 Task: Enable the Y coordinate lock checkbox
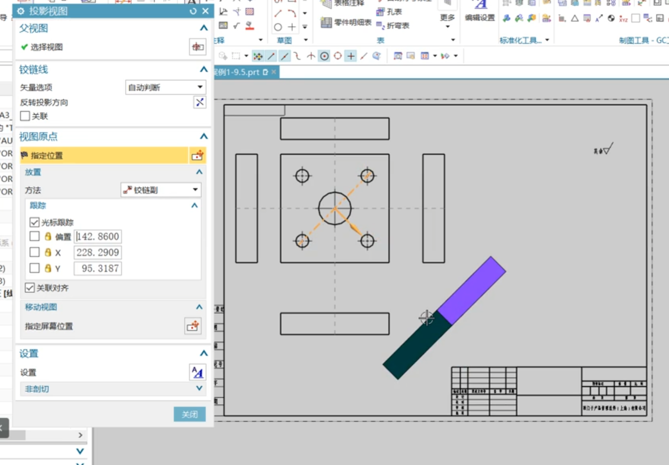click(x=35, y=268)
